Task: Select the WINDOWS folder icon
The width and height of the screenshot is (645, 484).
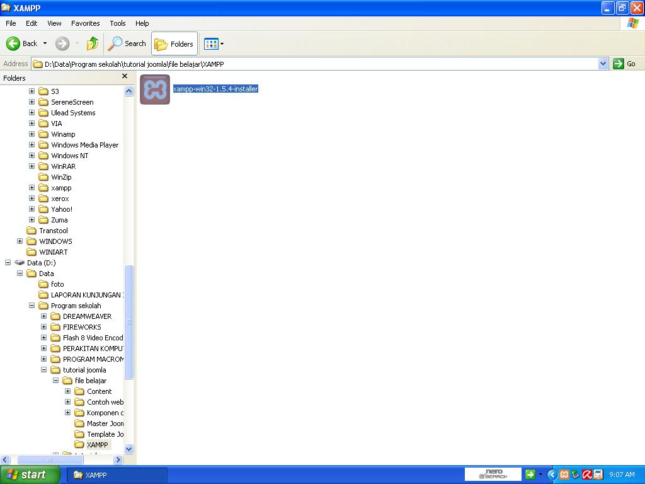Action: tap(31, 241)
